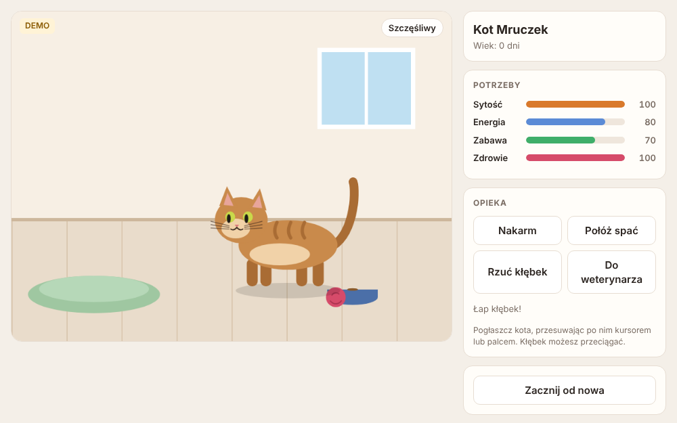Restart the game with Zacznij od nowa
The width and height of the screenshot is (677, 423).
pos(565,391)
